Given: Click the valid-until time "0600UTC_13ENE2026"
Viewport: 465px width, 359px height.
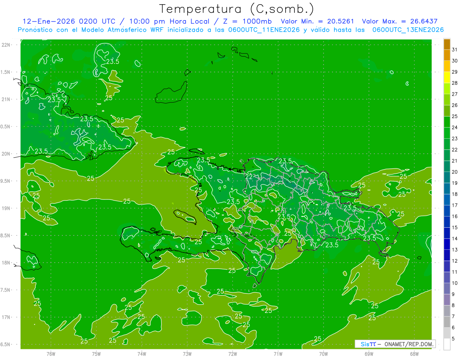Looking at the screenshot, I should tap(408, 30).
